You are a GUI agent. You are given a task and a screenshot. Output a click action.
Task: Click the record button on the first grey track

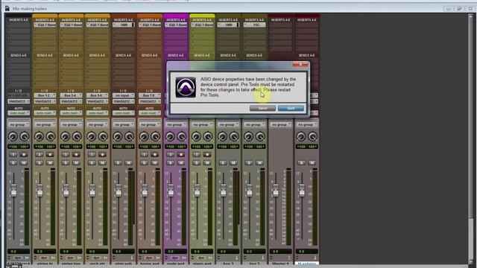[x=24, y=155]
